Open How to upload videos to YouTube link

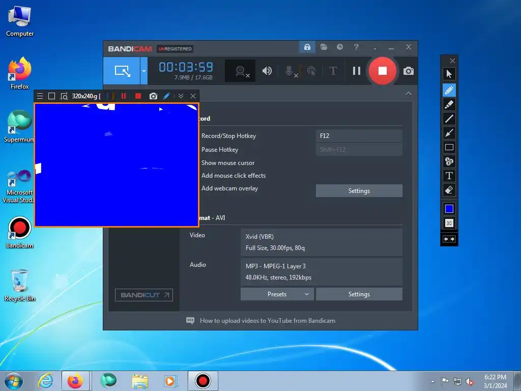pos(268,321)
